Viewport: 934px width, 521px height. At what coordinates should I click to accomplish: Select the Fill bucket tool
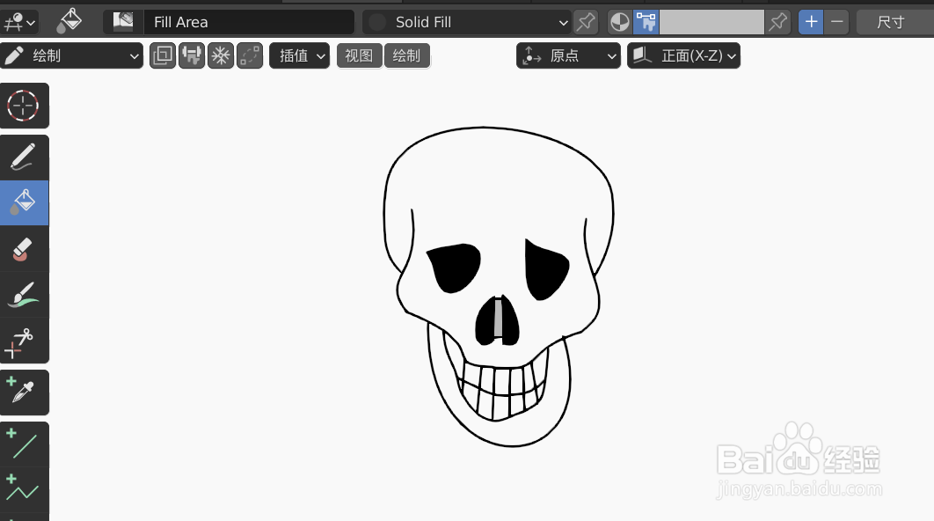click(24, 202)
